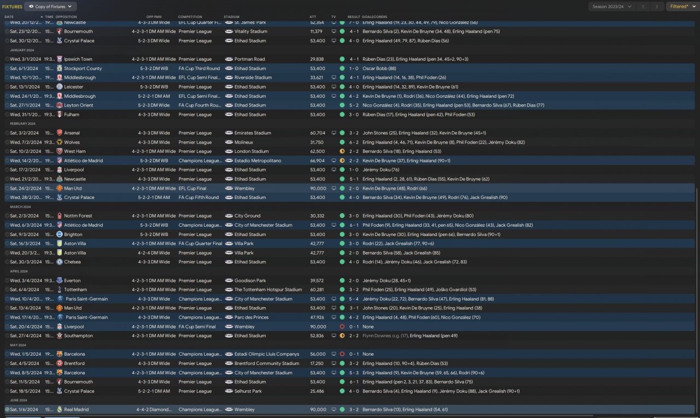Click the Fulham club badge
Viewport: 700px width, 418px height.
point(59,114)
